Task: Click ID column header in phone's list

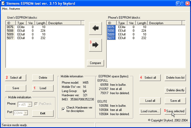Action: click(111, 23)
